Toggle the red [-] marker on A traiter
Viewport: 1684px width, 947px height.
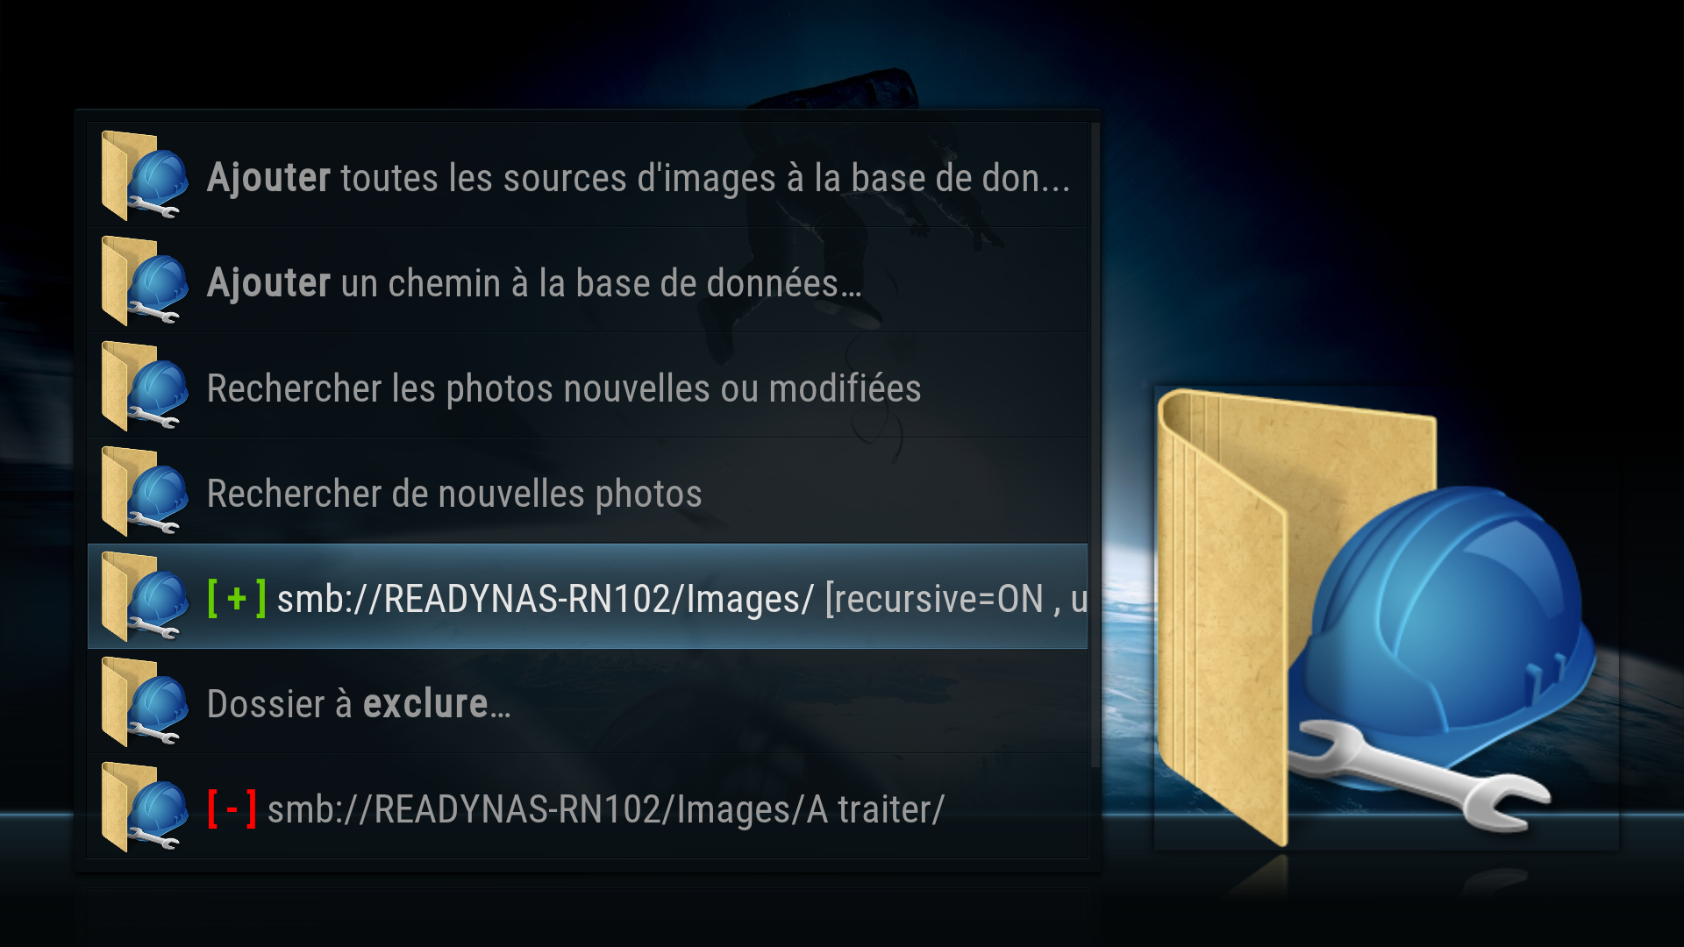(232, 808)
